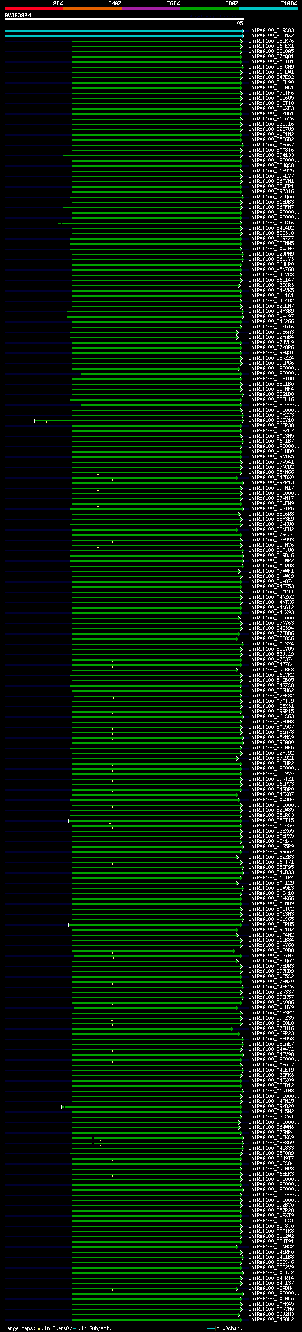
Task: Select the UniRef100_Q0HK45 entry
Action: point(271,1304)
